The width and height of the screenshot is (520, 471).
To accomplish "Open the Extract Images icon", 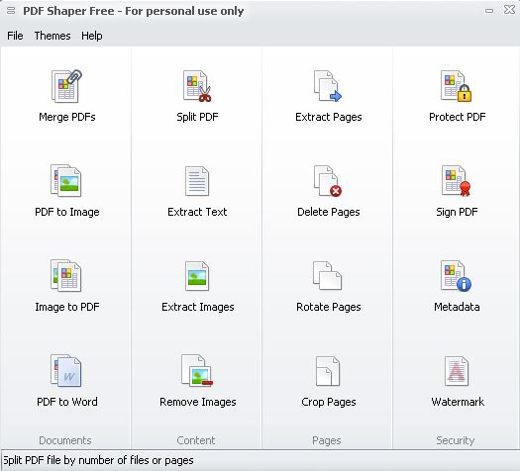I will click(197, 276).
